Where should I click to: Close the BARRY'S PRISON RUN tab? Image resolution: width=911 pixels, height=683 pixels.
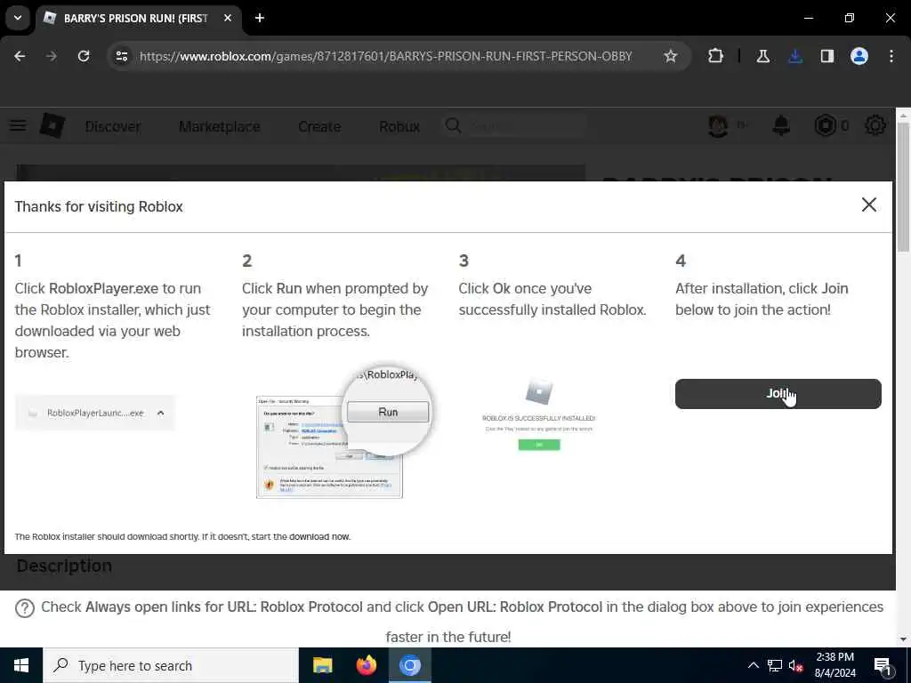[228, 18]
